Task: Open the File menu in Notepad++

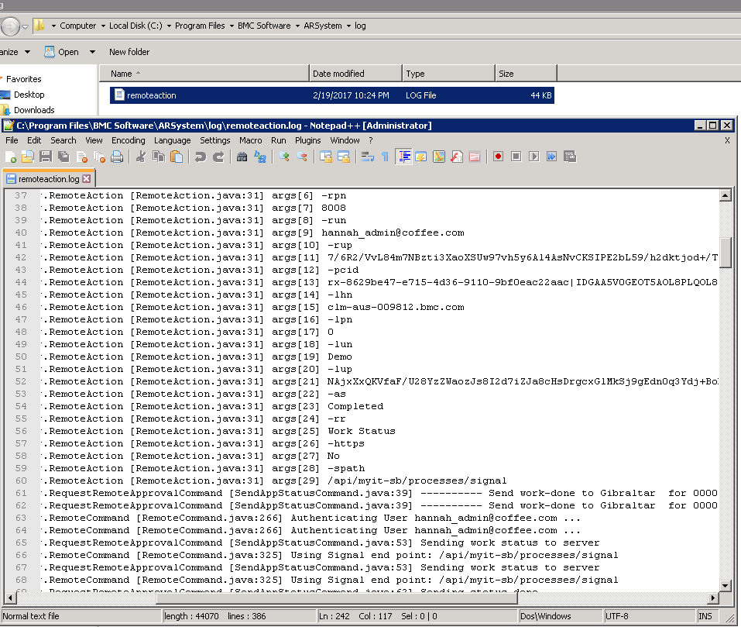Action: (12, 140)
